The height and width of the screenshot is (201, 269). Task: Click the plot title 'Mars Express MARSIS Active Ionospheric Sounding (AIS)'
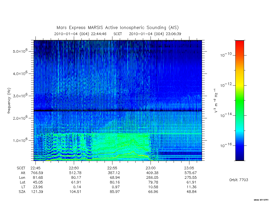point(118,28)
